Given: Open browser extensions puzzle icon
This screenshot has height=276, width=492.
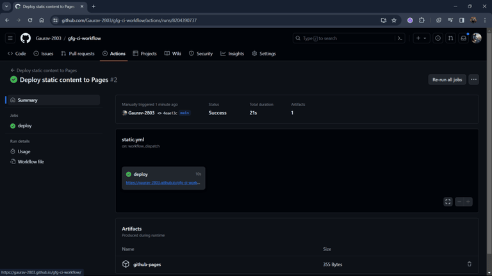Looking at the screenshot, I should pos(422,20).
